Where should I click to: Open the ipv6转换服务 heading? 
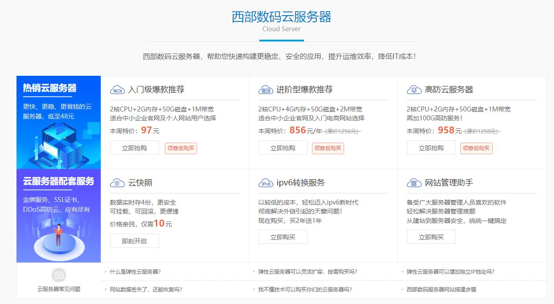click(301, 183)
